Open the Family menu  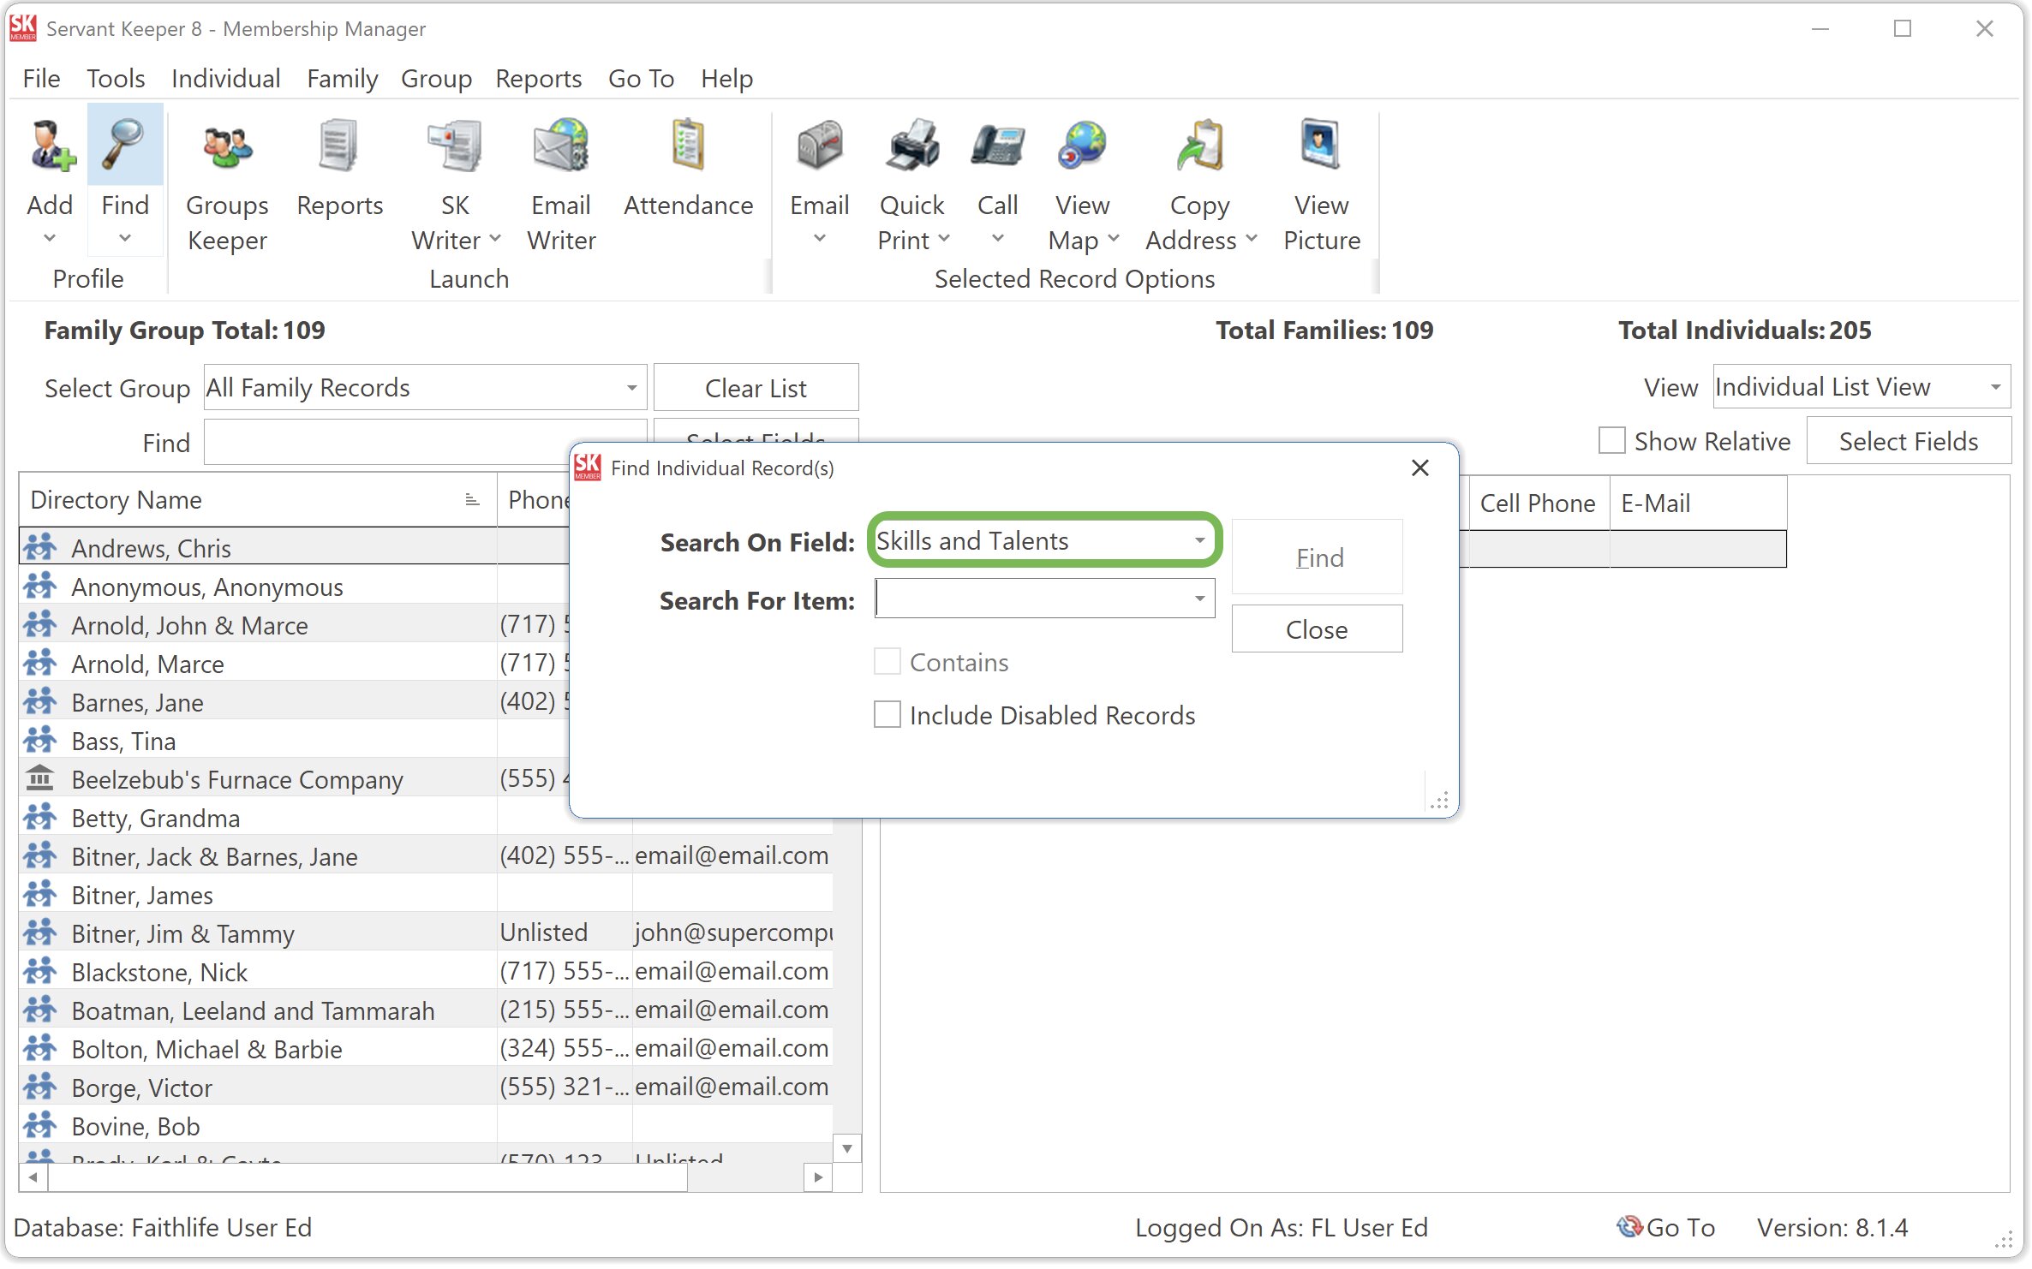[x=343, y=78]
